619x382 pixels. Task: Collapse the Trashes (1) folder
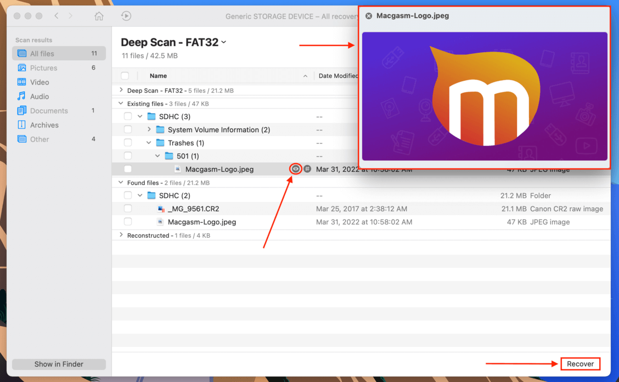pyautogui.click(x=149, y=143)
